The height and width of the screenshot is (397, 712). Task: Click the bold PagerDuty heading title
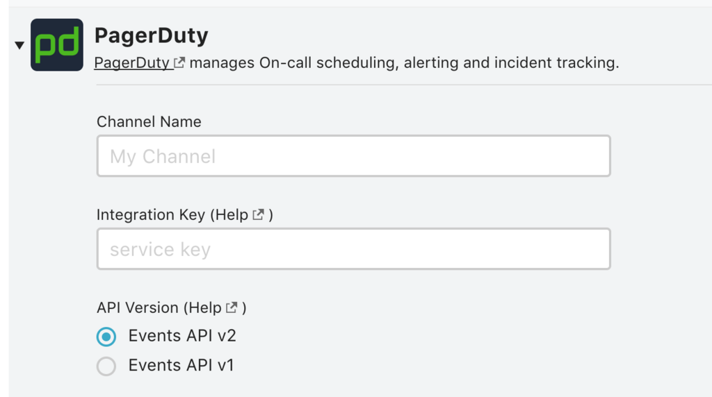pyautogui.click(x=151, y=35)
